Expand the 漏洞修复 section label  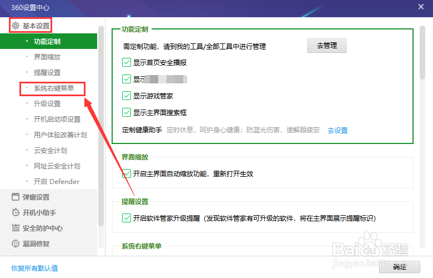[x=36, y=244]
